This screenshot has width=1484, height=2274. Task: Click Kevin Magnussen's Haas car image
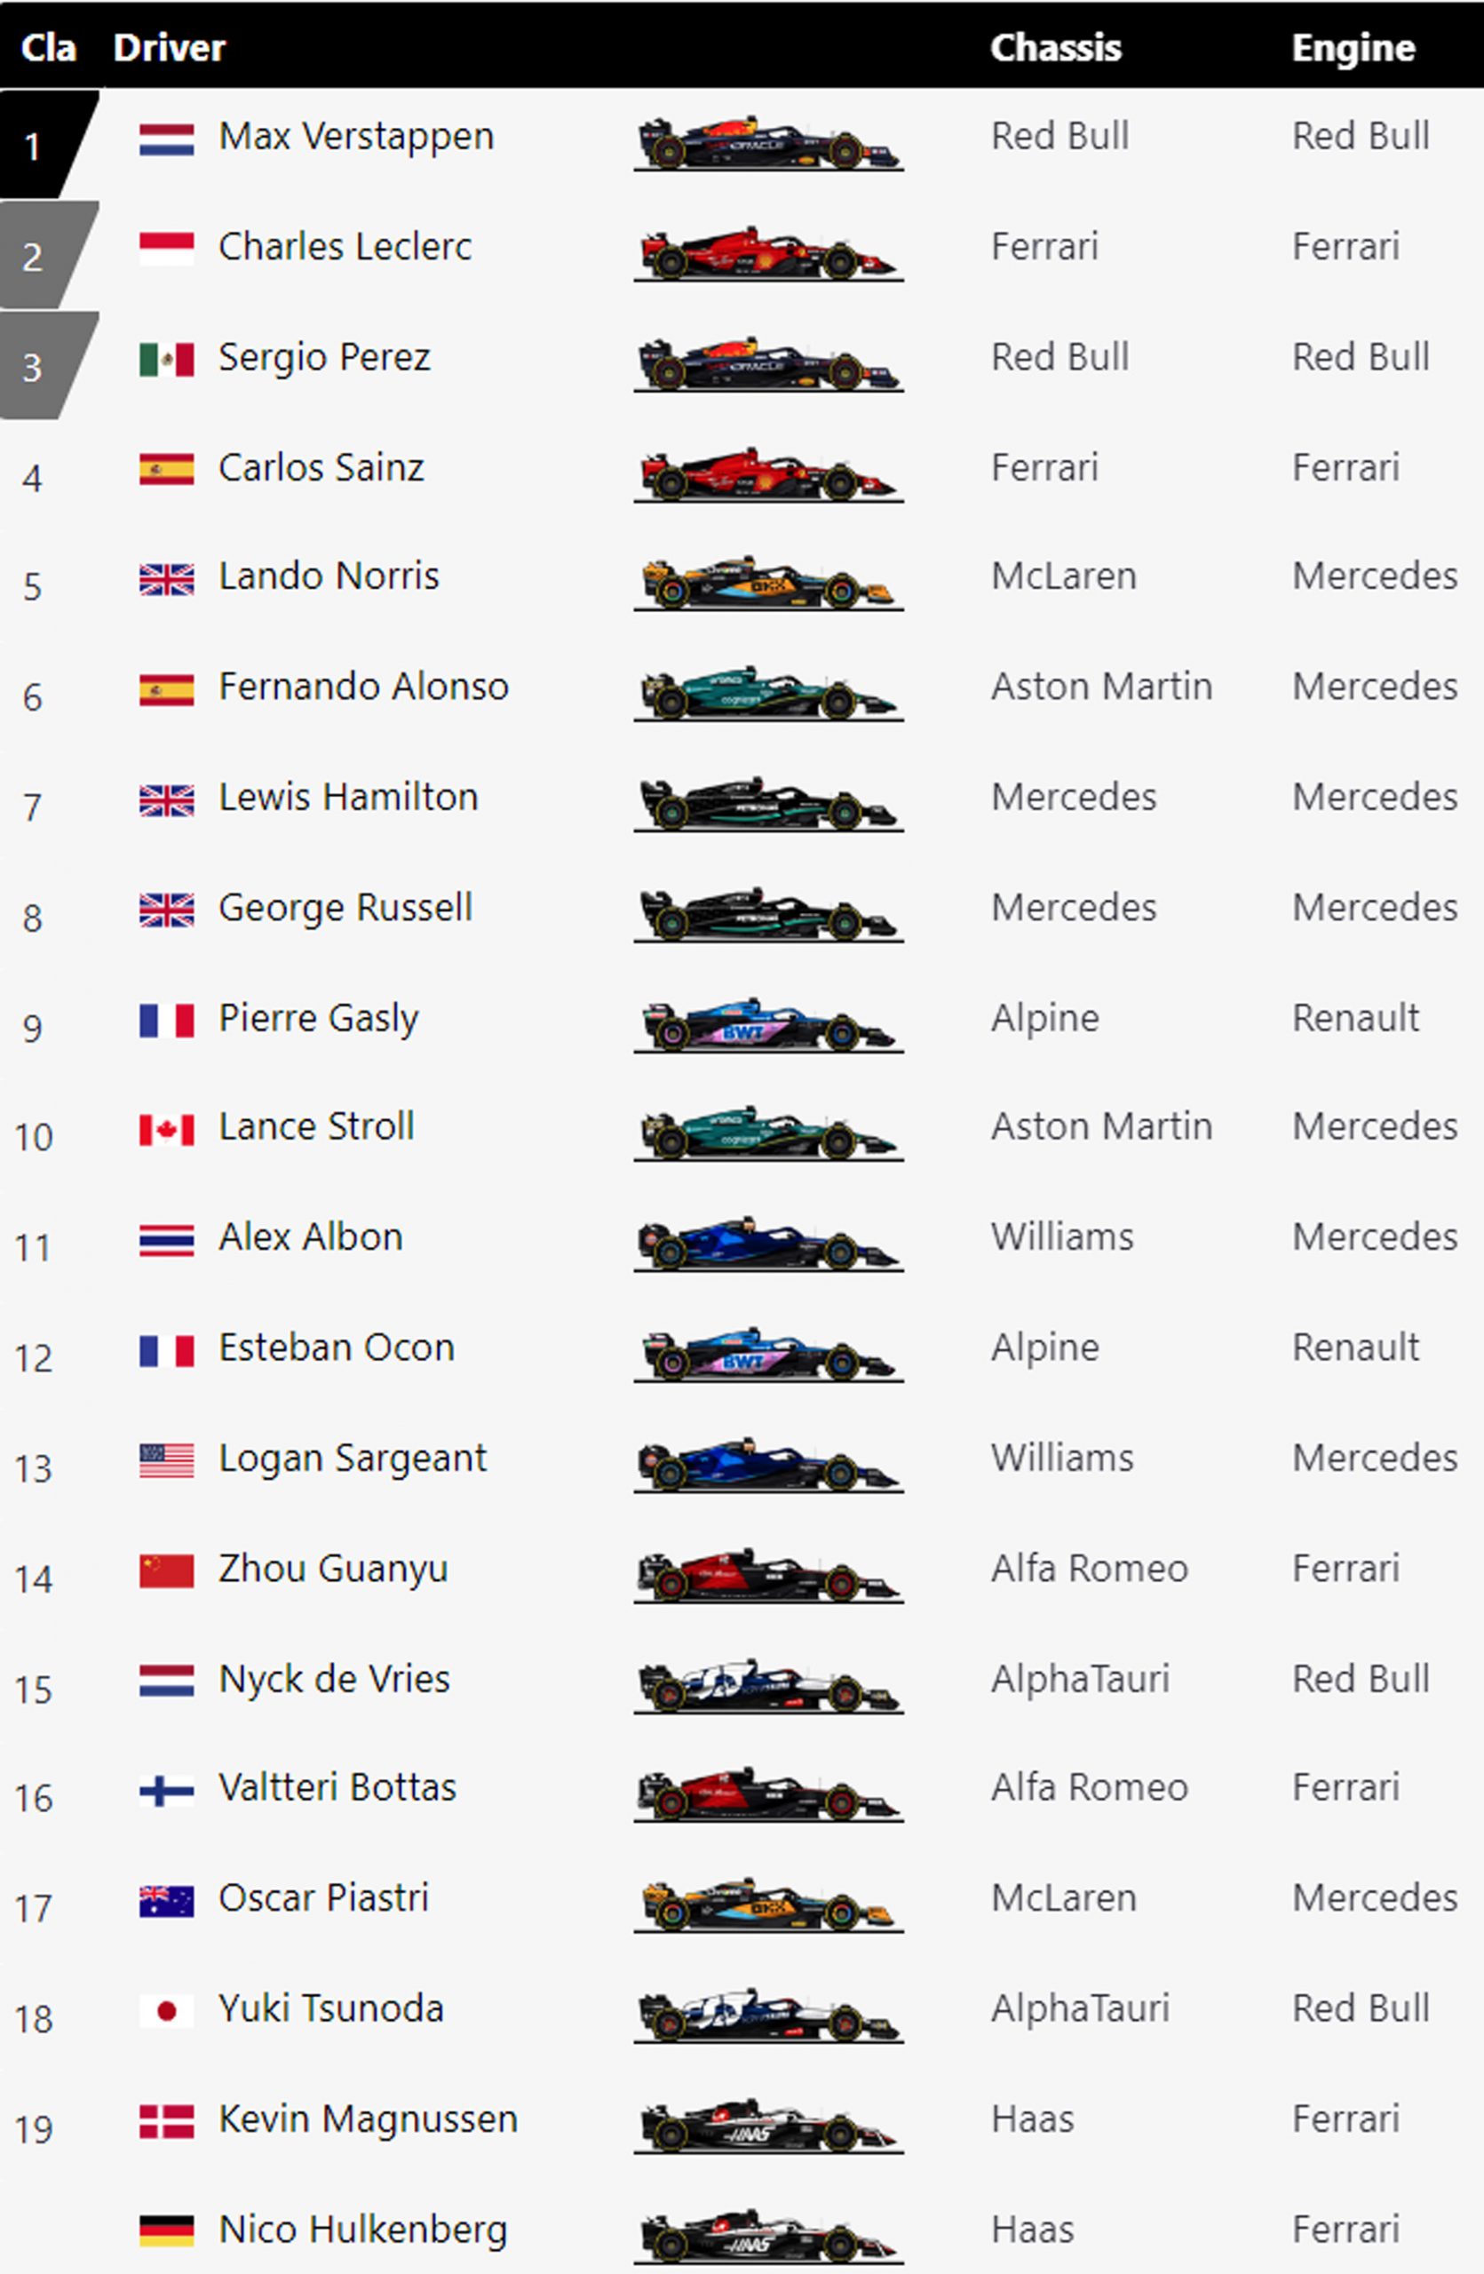(768, 2125)
